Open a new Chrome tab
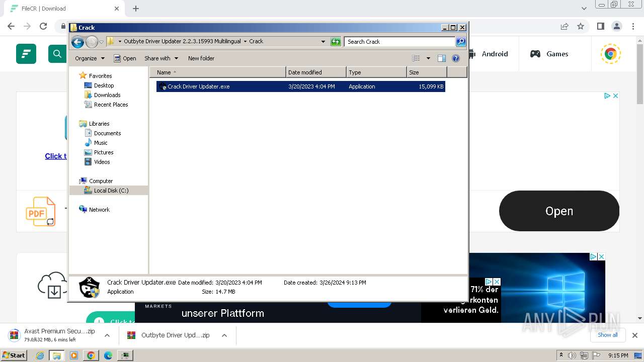 click(x=136, y=9)
